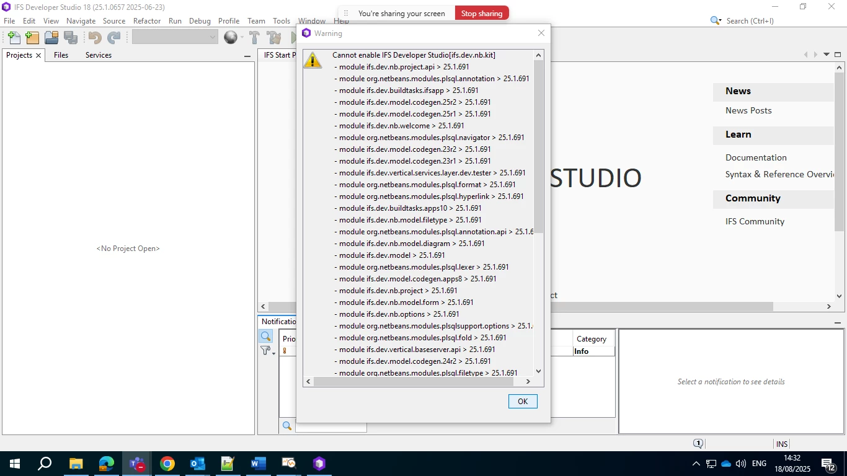The width and height of the screenshot is (847, 476).
Task: Click the Redo toolbar icon
Action: tap(114, 38)
